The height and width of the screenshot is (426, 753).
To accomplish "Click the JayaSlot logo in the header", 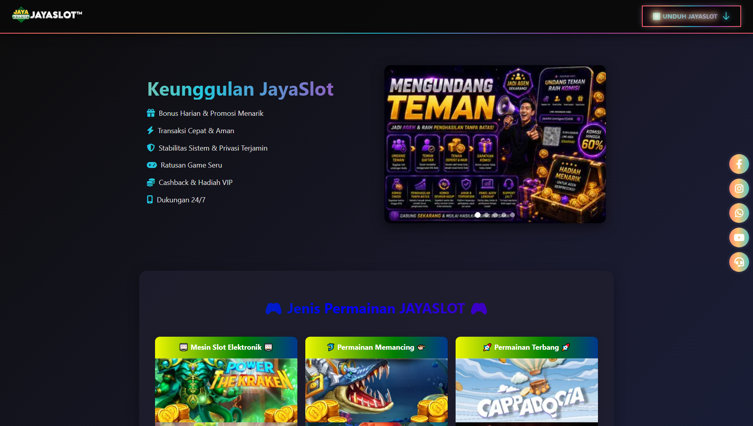I will (47, 15).
